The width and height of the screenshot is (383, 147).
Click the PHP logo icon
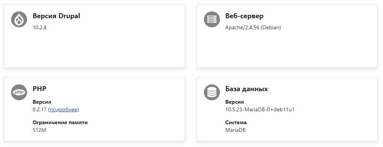pos(19,92)
